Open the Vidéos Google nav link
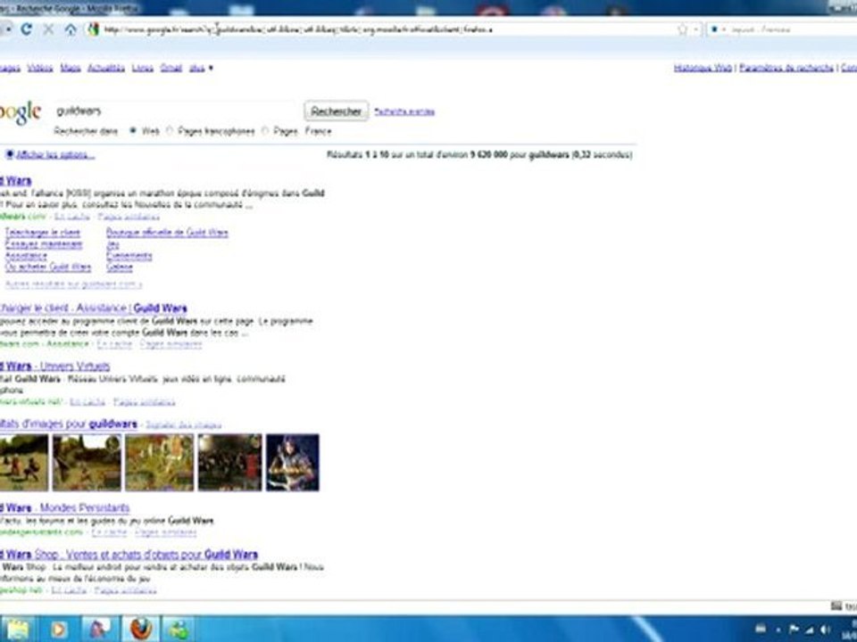The height and width of the screenshot is (642, 857). coord(40,68)
